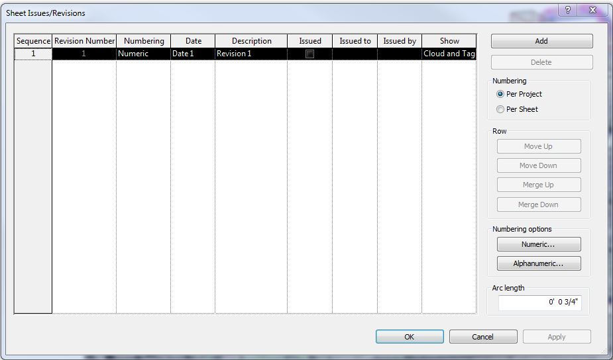This screenshot has width=613, height=360.
Task: Click the Sequence column header
Action: pos(33,41)
